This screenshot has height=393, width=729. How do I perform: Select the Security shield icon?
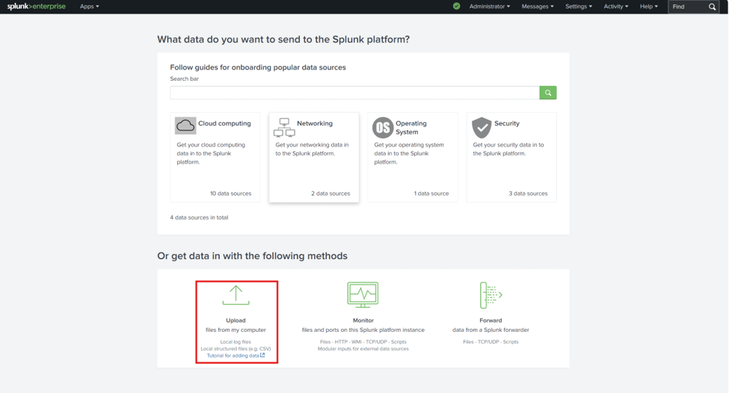[482, 127]
